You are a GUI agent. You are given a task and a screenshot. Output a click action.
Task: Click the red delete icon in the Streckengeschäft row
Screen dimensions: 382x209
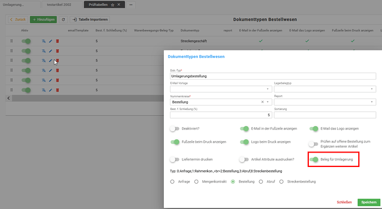(58, 41)
